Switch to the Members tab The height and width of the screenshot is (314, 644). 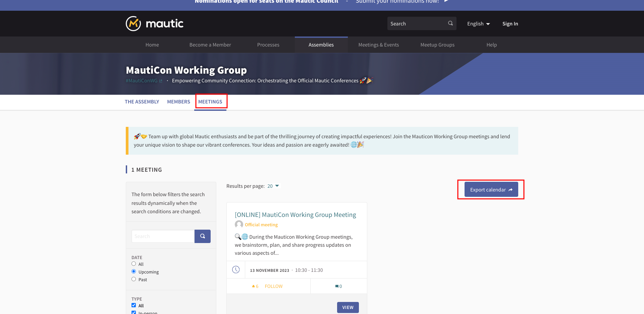[178, 102]
